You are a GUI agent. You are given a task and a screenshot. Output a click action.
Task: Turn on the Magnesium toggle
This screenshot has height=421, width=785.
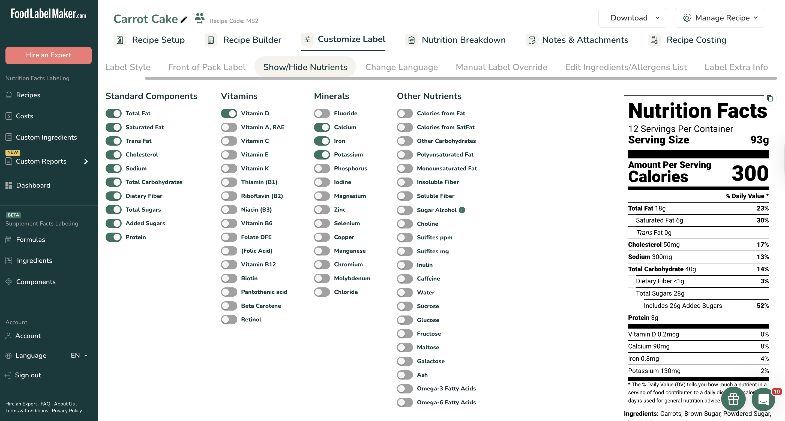click(x=322, y=196)
